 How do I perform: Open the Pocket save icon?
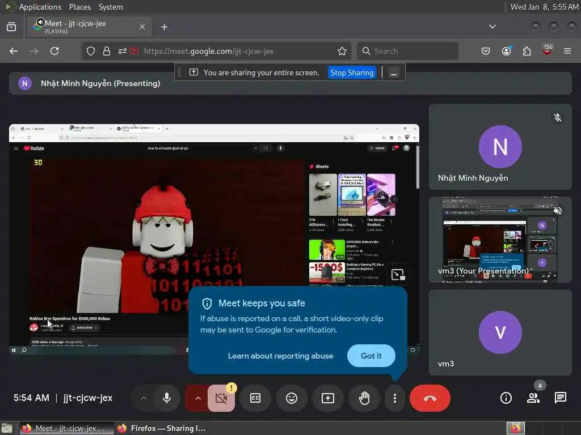click(x=486, y=51)
